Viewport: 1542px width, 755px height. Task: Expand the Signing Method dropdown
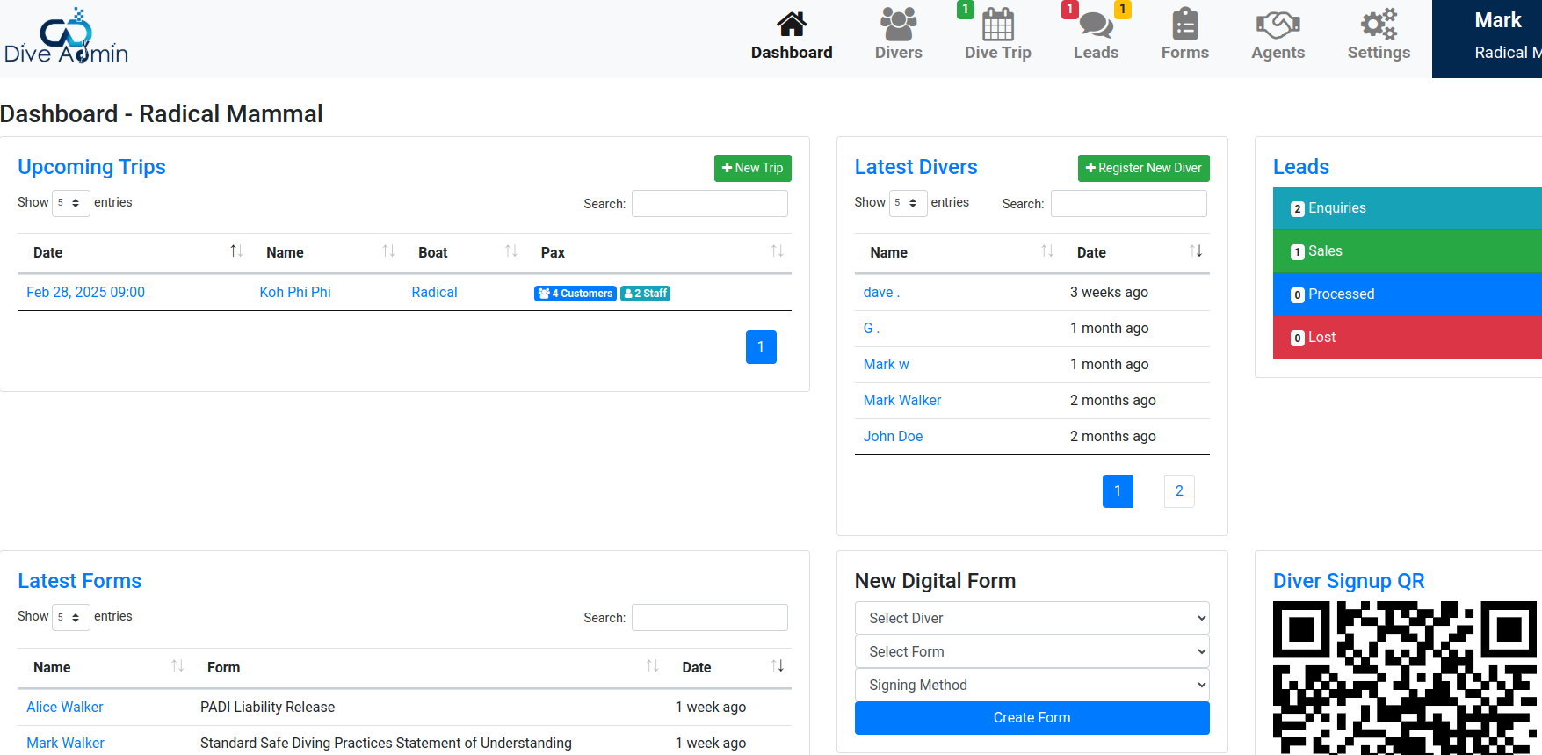click(1032, 685)
